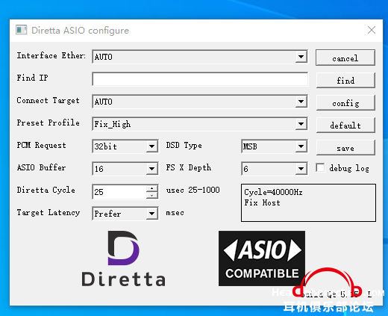
Task: Click the 'Target Latency' label
Action: click(48, 212)
